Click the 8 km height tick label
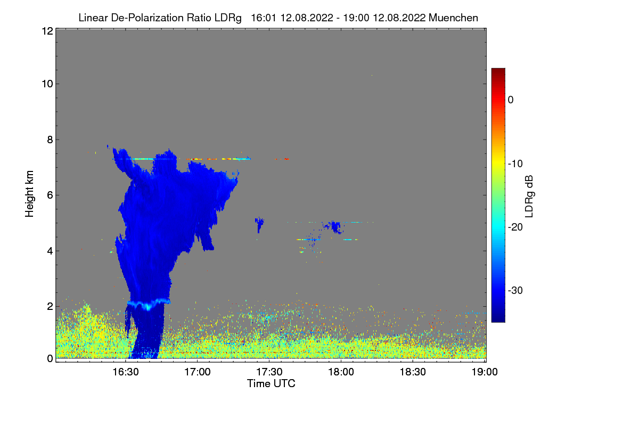The height and width of the screenshot is (426, 639). [50, 140]
